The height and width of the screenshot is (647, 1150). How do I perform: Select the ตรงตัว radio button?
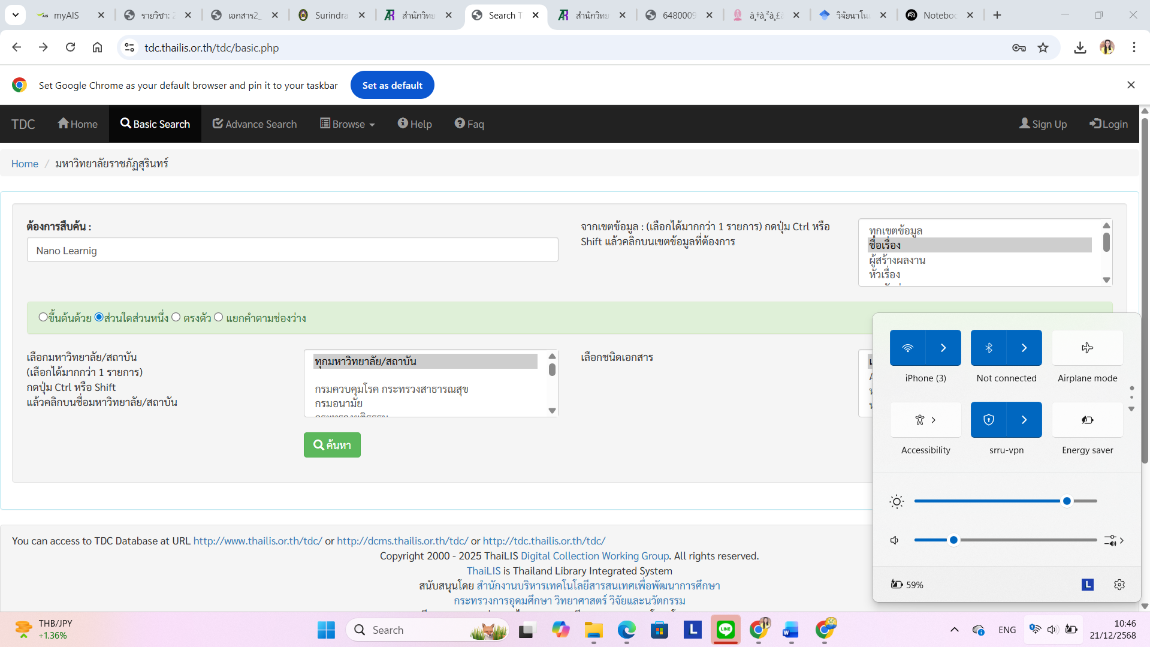[x=176, y=317]
